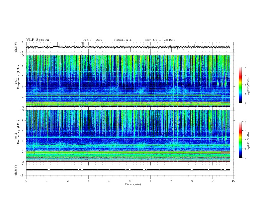Click the '5' tick on the time axis
This screenshot has height=203, width=263.
[x=130, y=181]
